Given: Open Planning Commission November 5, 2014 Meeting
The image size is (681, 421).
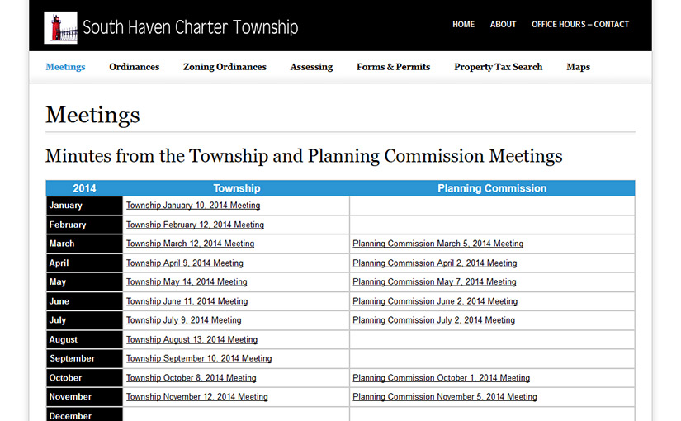Looking at the screenshot, I should pyautogui.click(x=445, y=397).
